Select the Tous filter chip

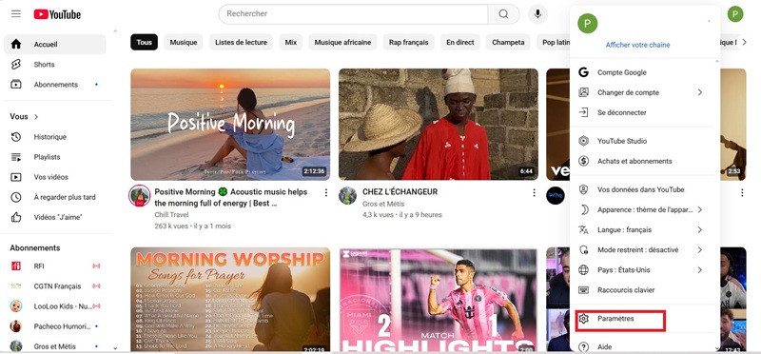point(145,42)
